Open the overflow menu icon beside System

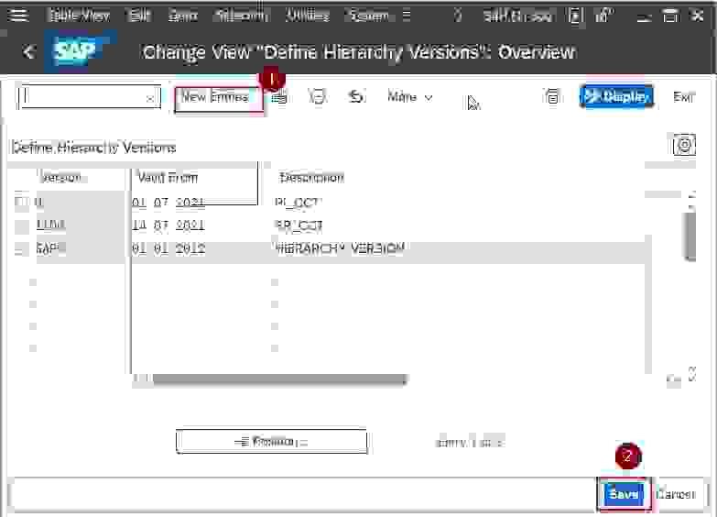coord(406,16)
